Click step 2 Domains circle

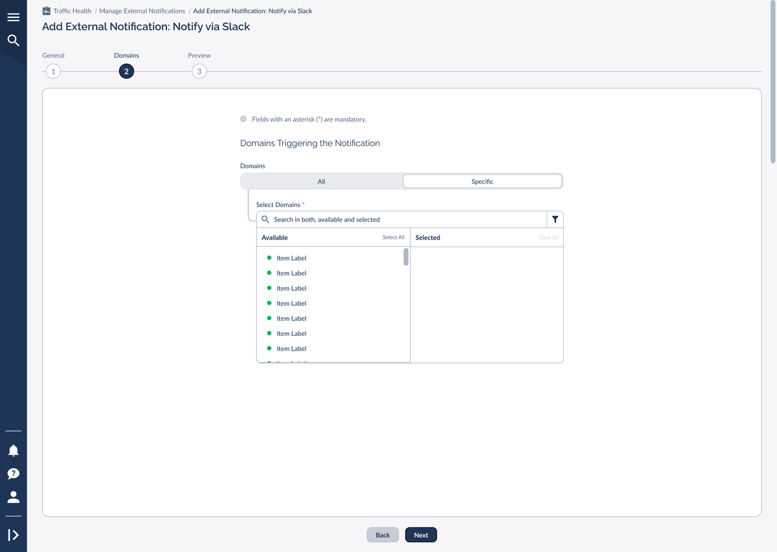(126, 71)
